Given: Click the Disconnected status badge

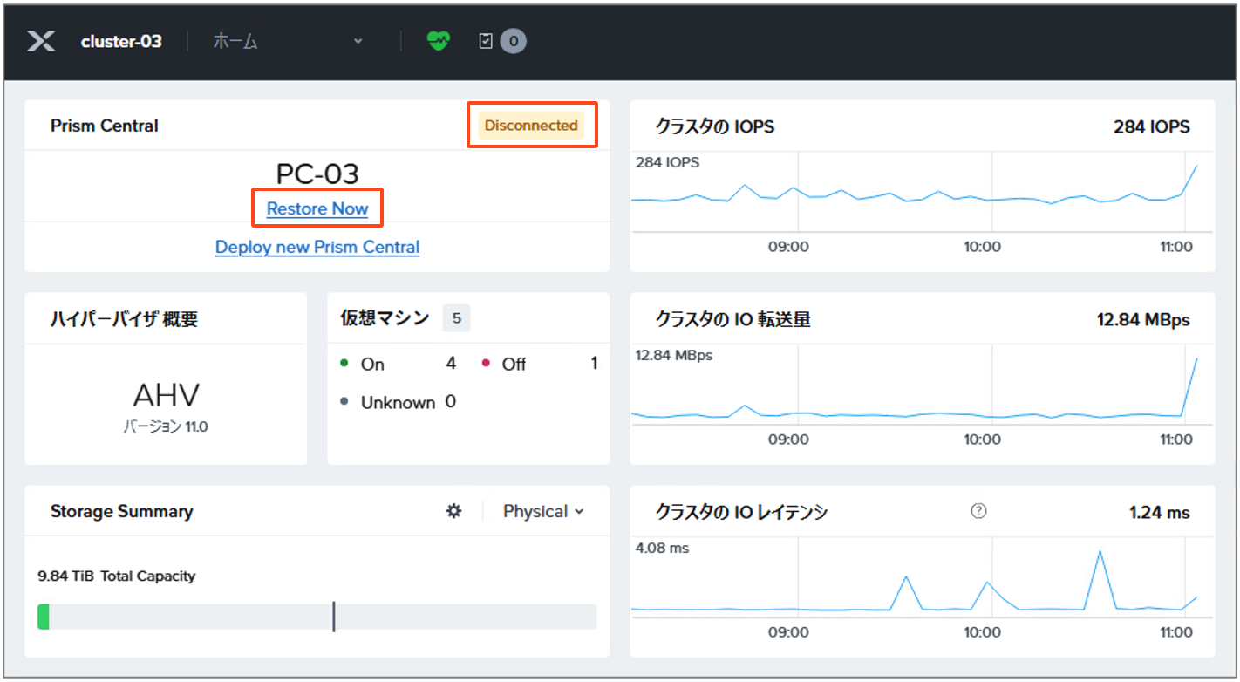Looking at the screenshot, I should point(531,126).
